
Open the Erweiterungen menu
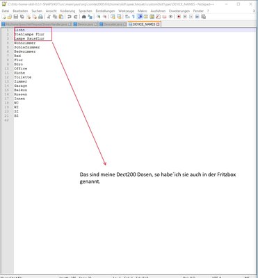179,11
